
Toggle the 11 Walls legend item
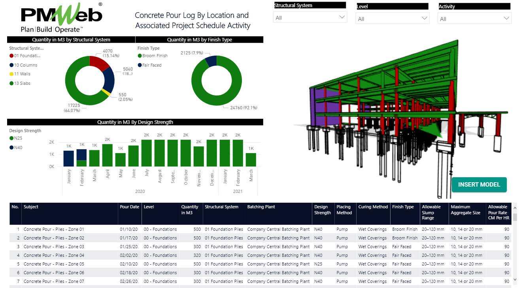click(22, 74)
